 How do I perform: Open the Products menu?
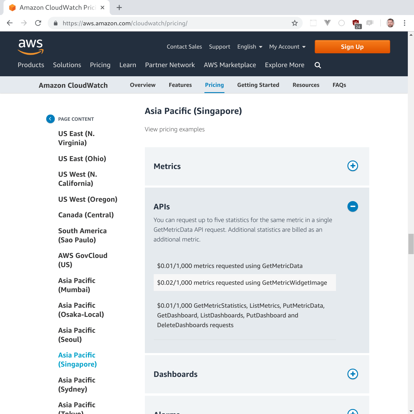point(31,65)
